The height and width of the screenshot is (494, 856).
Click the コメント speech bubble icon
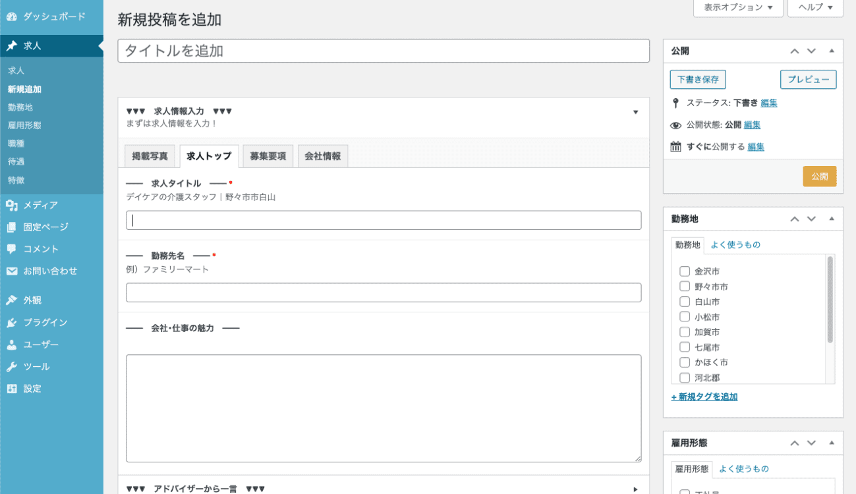pyautogui.click(x=12, y=249)
